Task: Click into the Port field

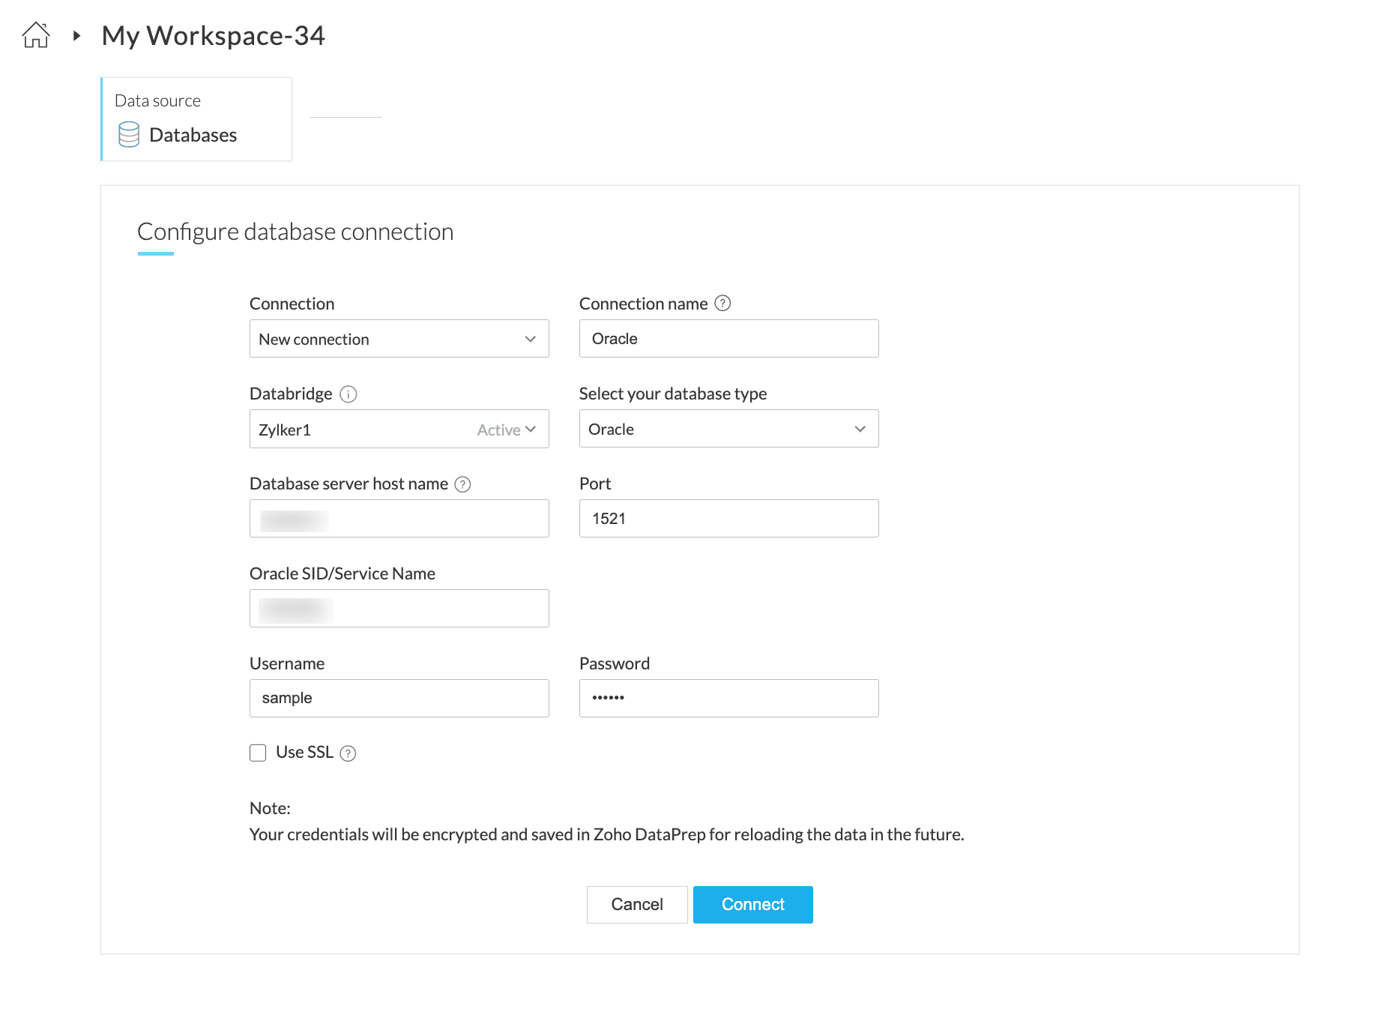Action: pos(728,519)
